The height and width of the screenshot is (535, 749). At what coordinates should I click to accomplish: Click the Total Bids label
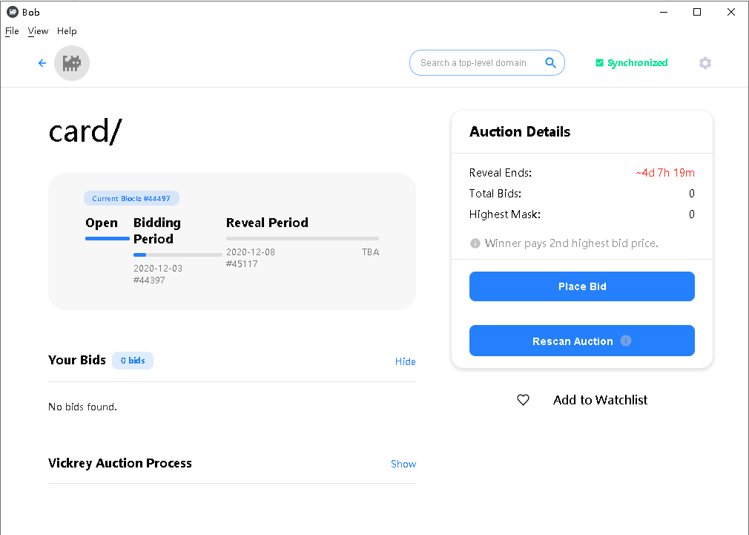pyautogui.click(x=495, y=193)
